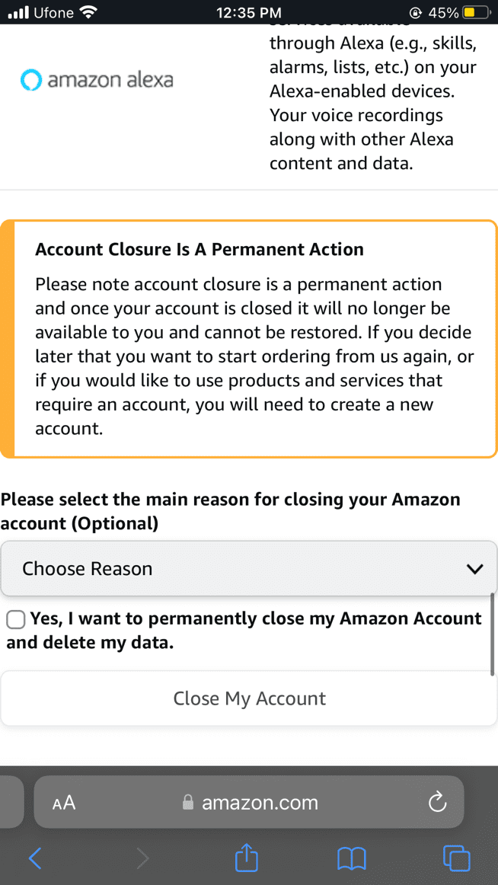Open the Bookmarks icon
The width and height of the screenshot is (498, 885).
[x=351, y=858]
